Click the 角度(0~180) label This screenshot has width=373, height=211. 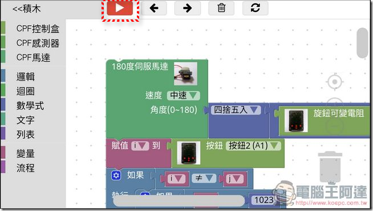click(x=173, y=110)
